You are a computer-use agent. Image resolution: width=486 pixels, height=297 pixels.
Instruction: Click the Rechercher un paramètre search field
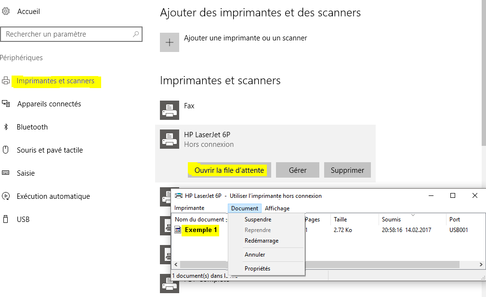[67, 34]
